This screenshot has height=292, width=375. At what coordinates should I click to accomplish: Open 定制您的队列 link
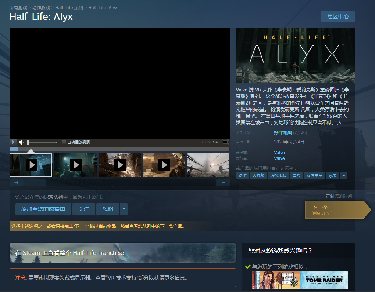click(339, 196)
